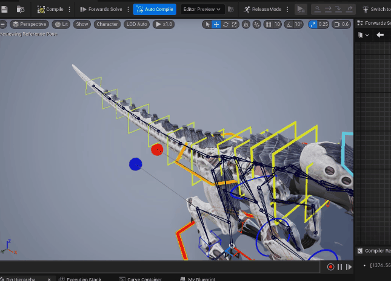
Task: Click the save asset icon
Action: (x=4, y=9)
